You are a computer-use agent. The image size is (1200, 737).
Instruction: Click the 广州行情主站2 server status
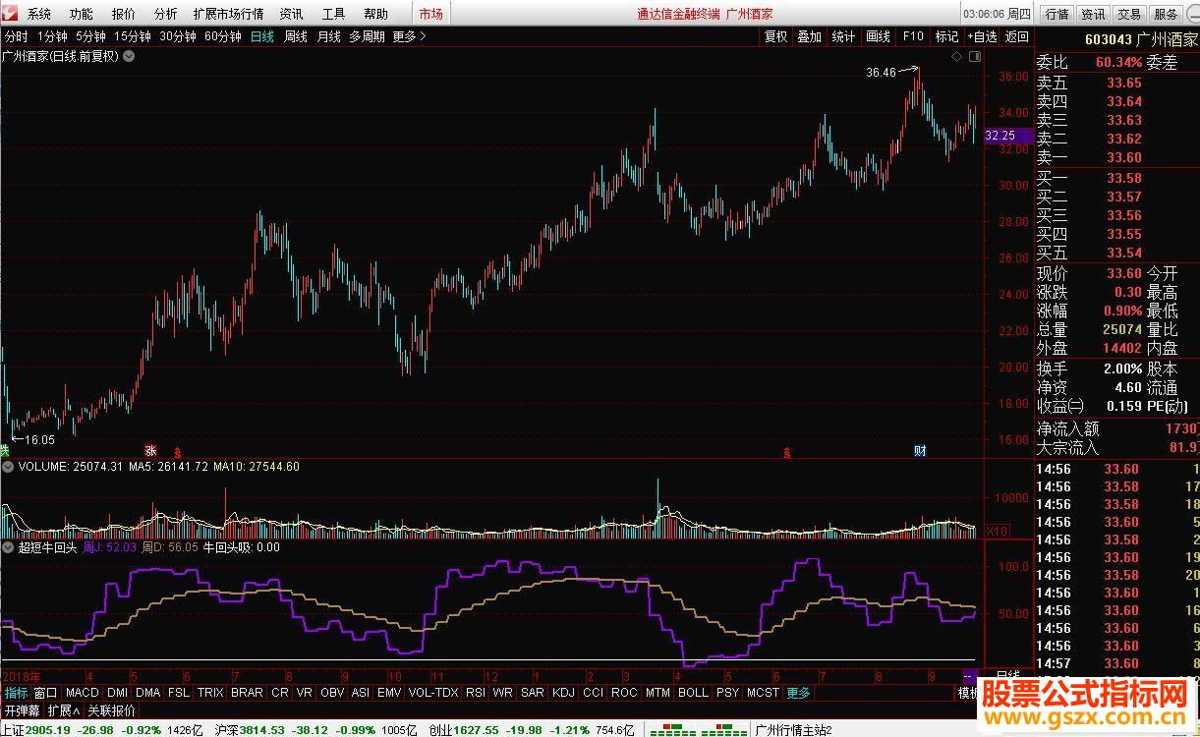(x=792, y=730)
